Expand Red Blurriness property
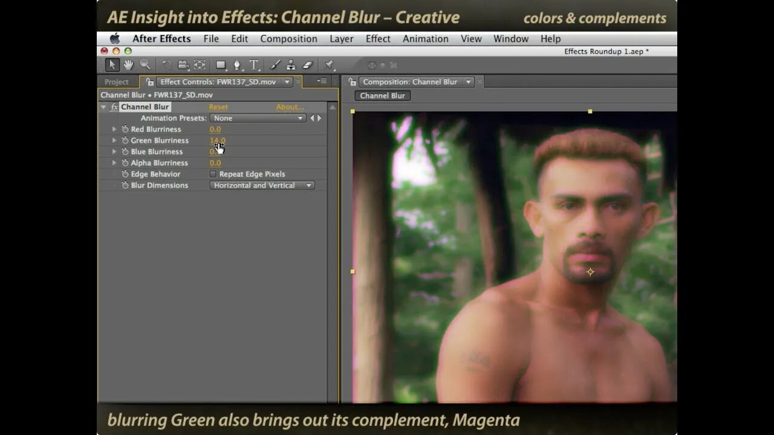Screen dimensions: 774x435 click(114, 129)
